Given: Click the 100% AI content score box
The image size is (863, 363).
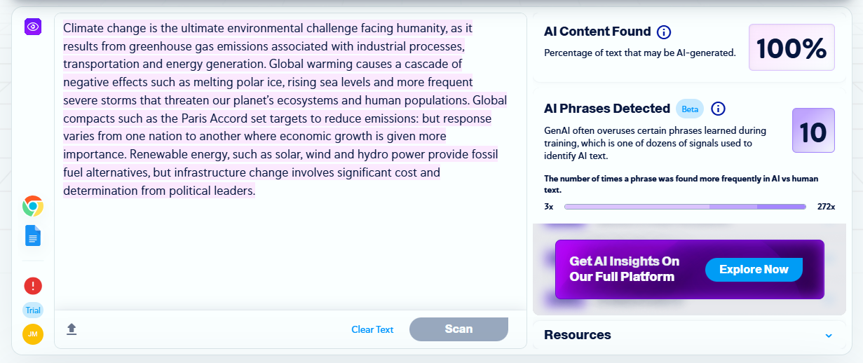Looking at the screenshot, I should click(x=791, y=48).
